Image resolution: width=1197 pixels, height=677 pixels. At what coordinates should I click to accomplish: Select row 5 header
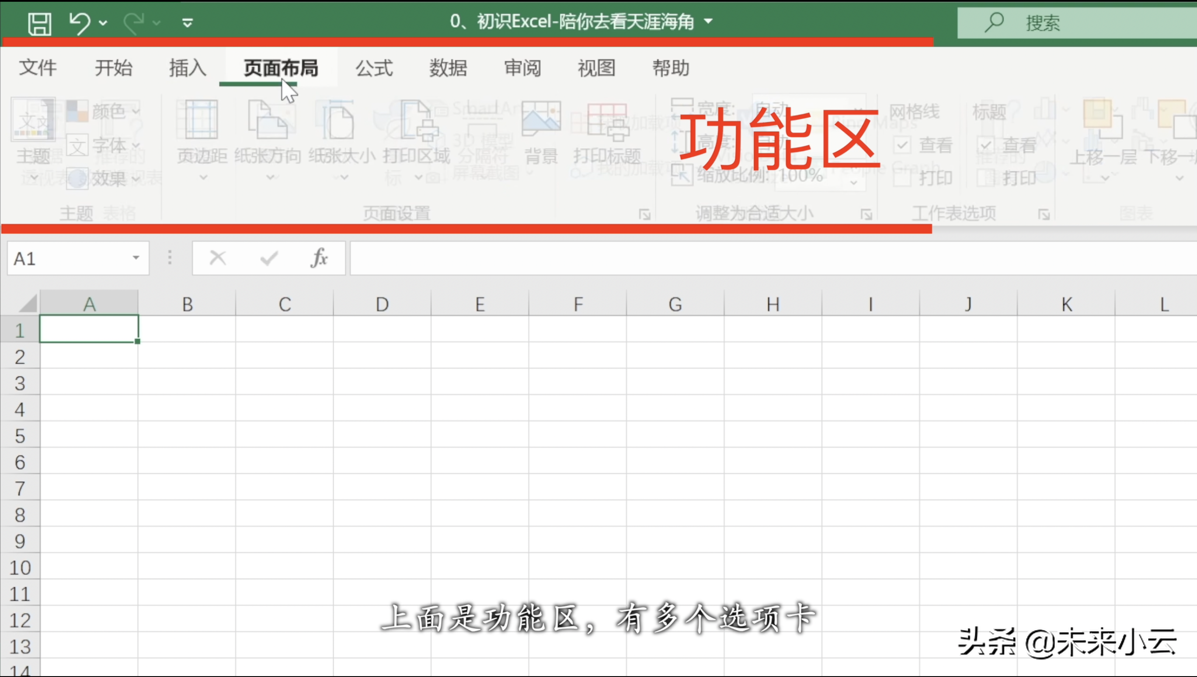pos(20,435)
